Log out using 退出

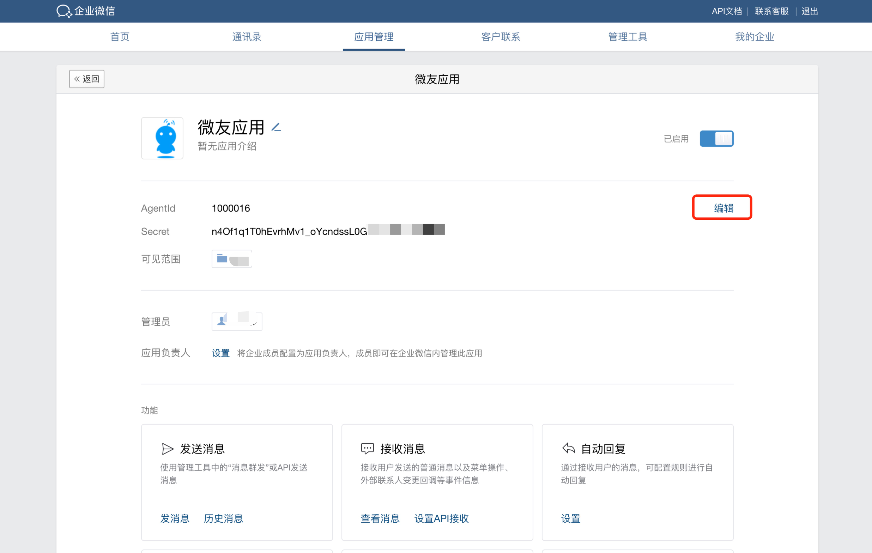point(810,11)
